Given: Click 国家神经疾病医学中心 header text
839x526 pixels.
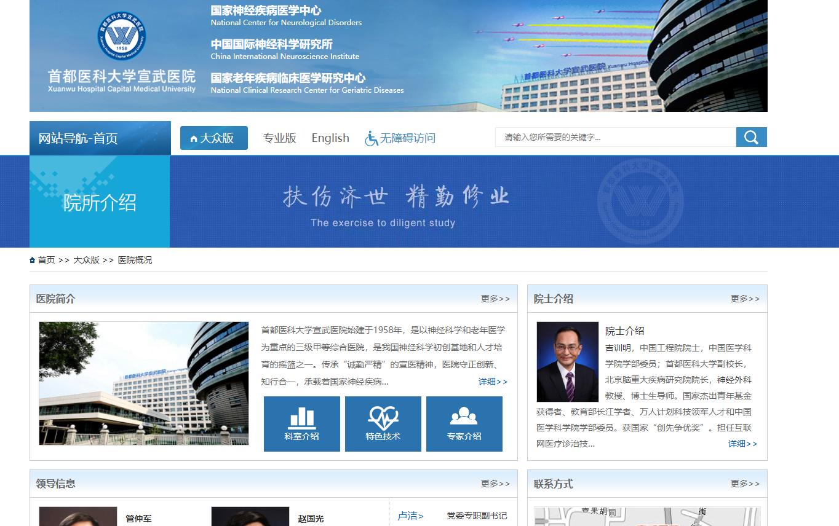Looking at the screenshot, I should pos(266,10).
